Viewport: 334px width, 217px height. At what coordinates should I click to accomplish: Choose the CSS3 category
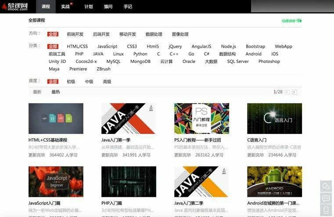[x=132, y=46]
